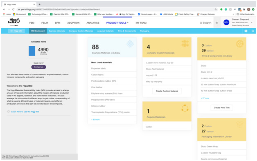Click Example Materials snowflake card icon
The height and width of the screenshot is (161, 257).
pos(130,44)
